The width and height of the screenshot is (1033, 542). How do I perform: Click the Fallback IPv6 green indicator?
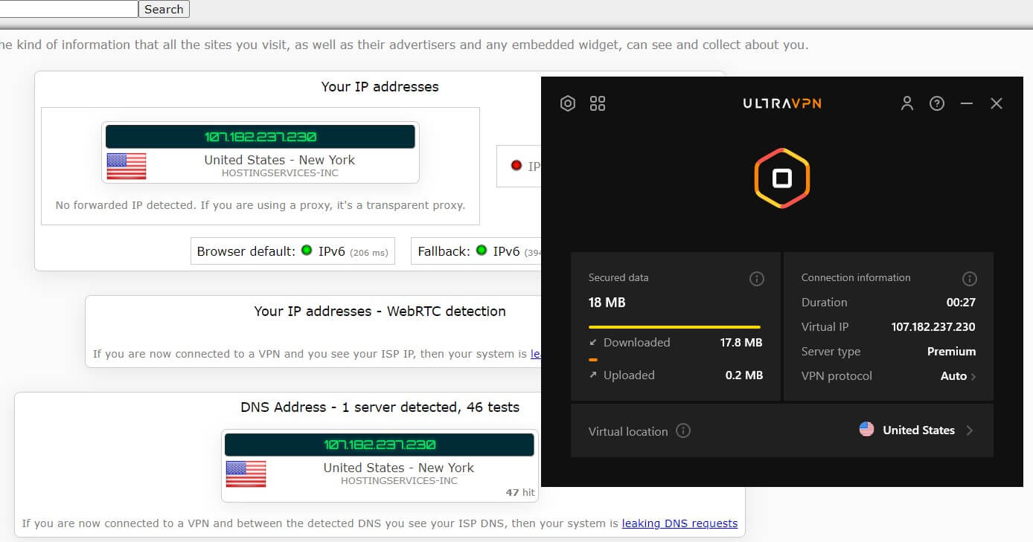[481, 251]
